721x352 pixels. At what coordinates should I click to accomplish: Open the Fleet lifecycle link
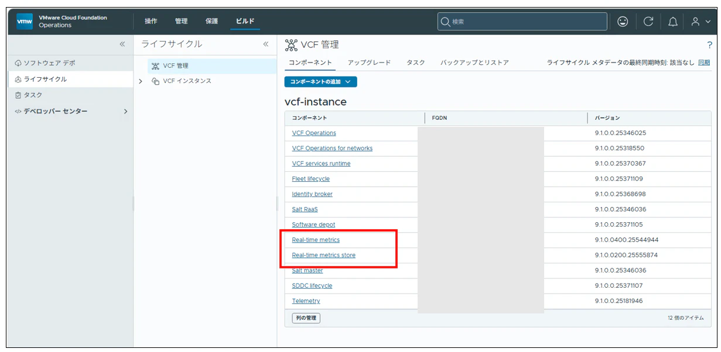tap(310, 179)
